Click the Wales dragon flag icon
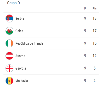This screenshot has height=91, width=104. (9, 31)
